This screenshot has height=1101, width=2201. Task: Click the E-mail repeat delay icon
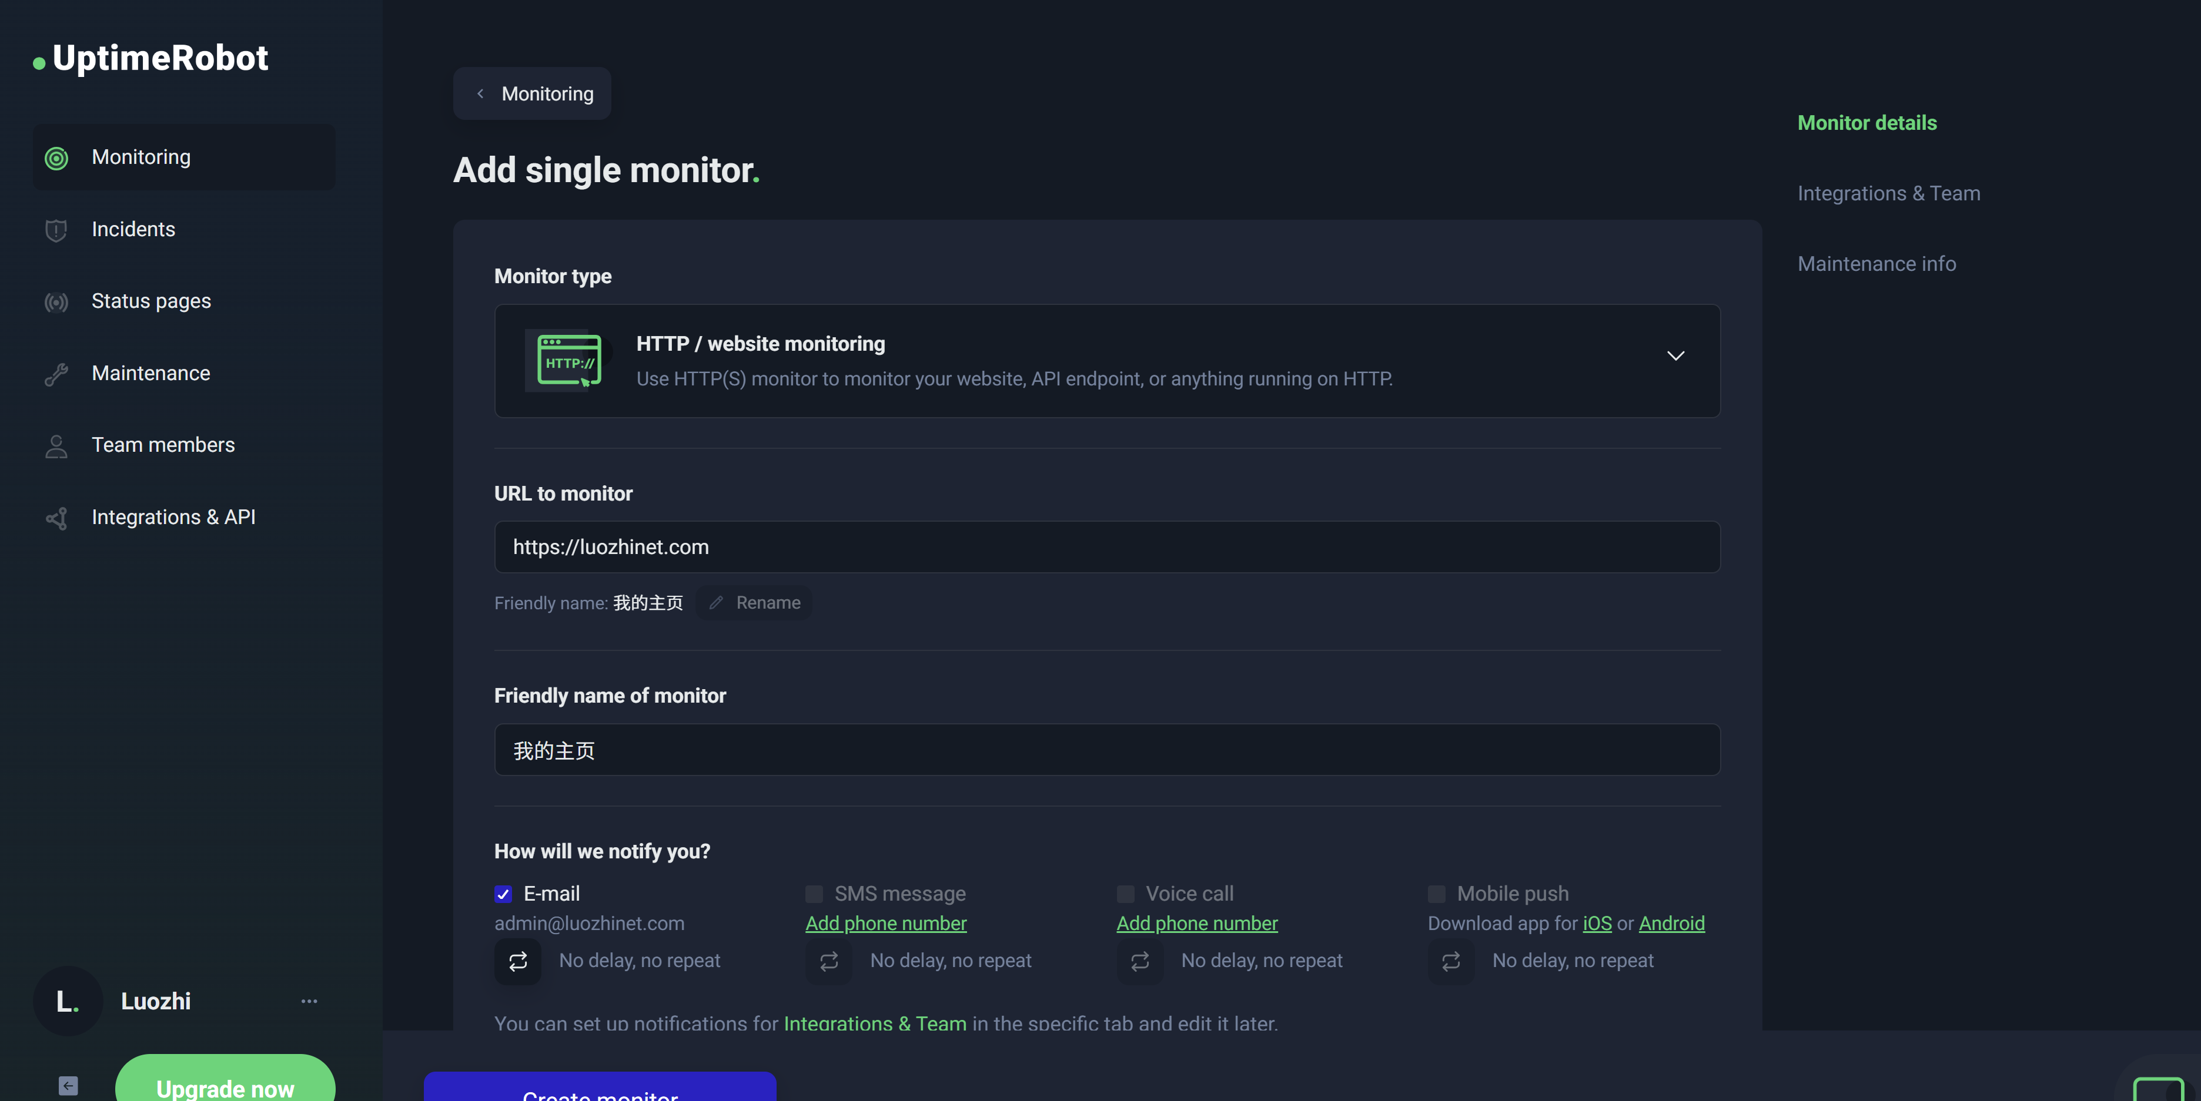pyautogui.click(x=518, y=961)
